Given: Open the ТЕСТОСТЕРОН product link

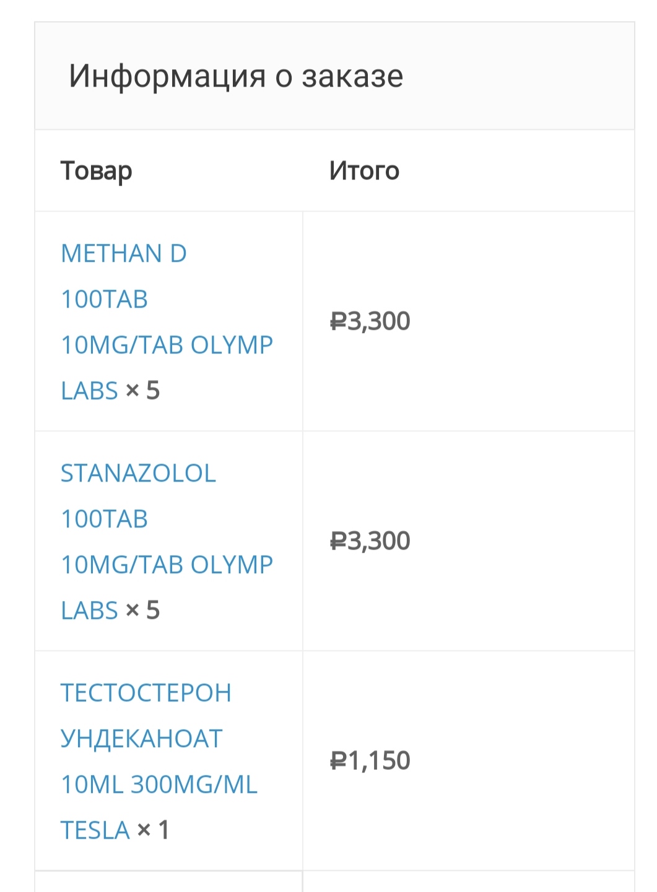Looking at the screenshot, I should [146, 693].
